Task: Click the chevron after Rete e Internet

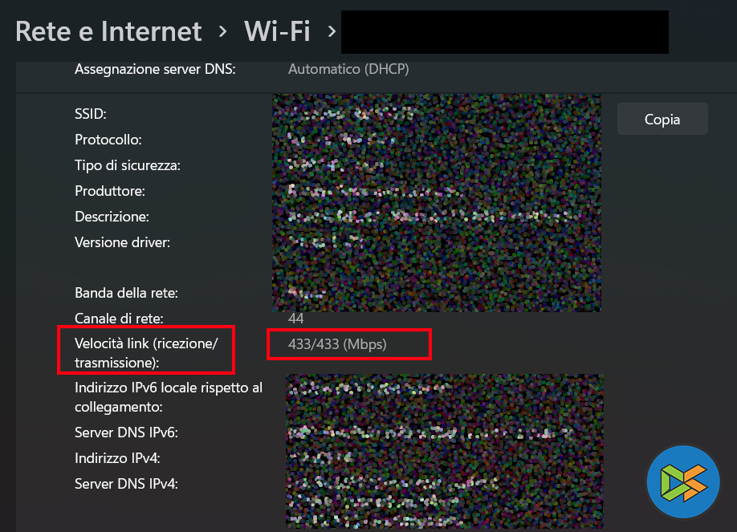Action: coord(223,32)
